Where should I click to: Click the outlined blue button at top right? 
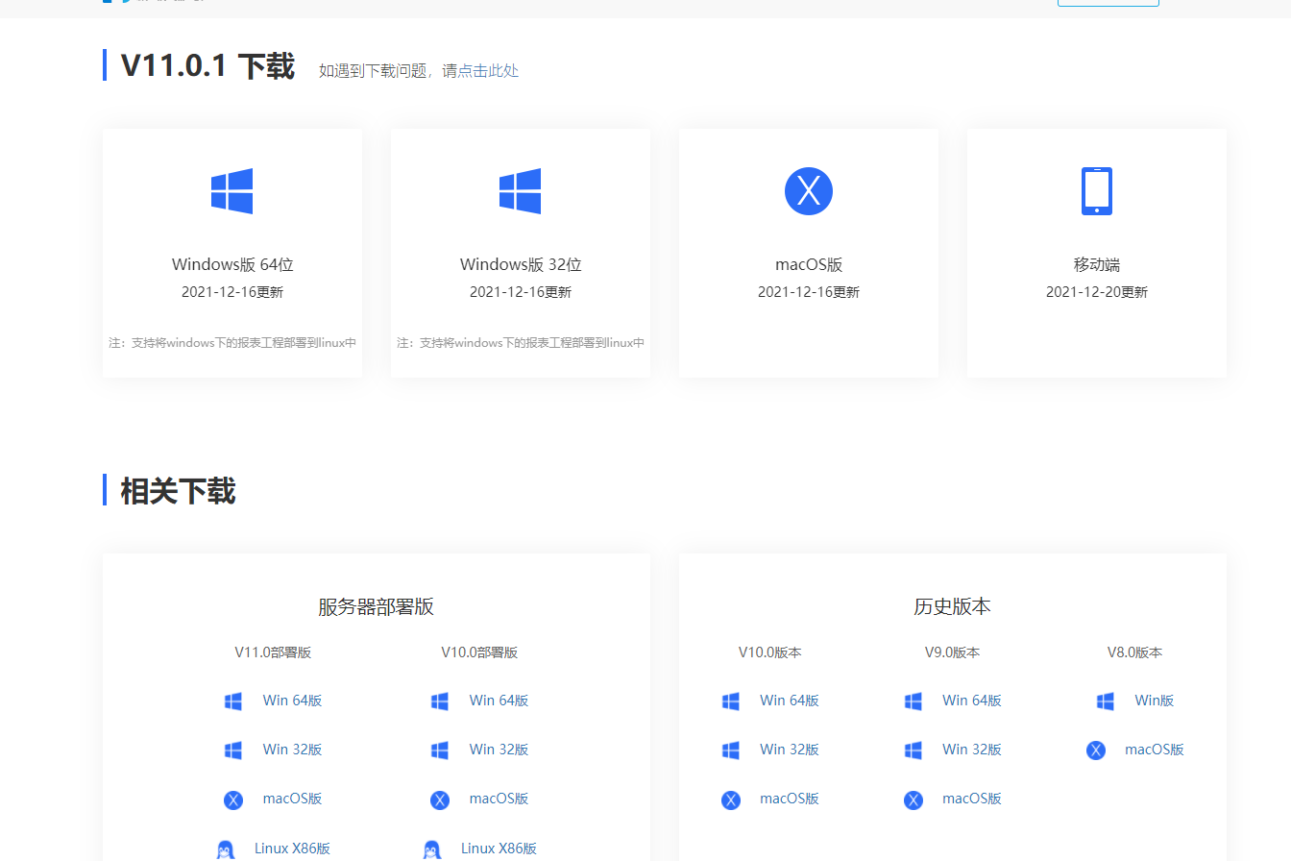pos(1108,3)
